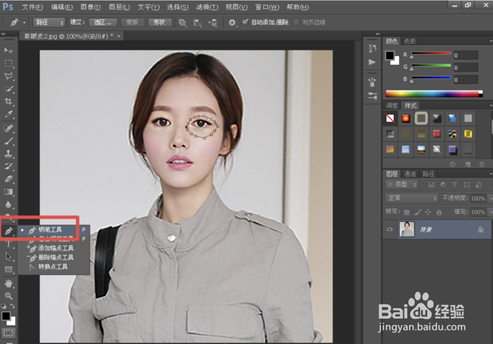Select the Crop tool

point(8,101)
